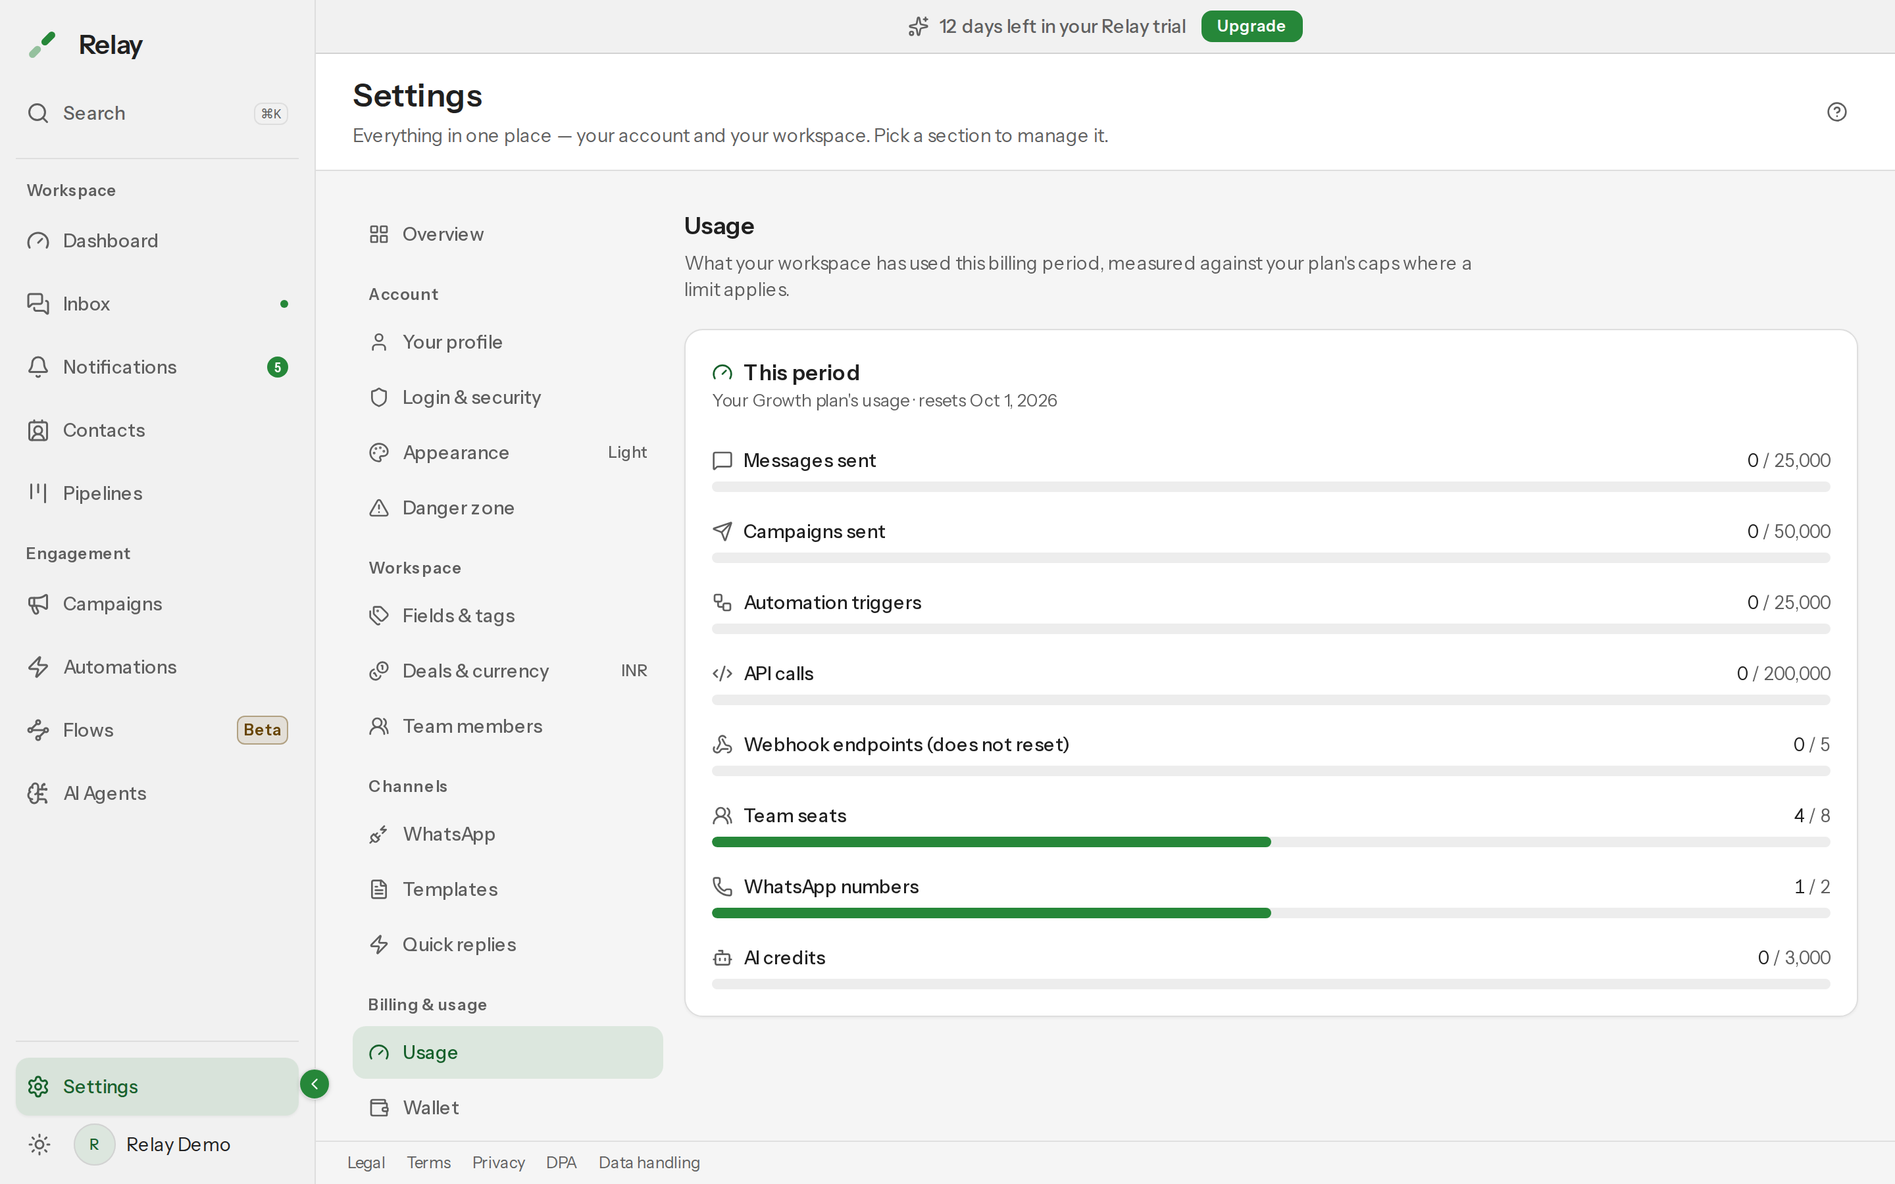This screenshot has width=1895, height=1184.
Task: Open Quick replies settings
Action: pyautogui.click(x=507, y=945)
